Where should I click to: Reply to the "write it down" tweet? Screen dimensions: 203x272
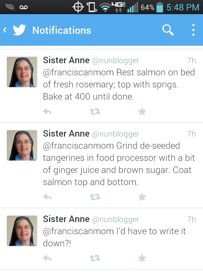click(47, 258)
